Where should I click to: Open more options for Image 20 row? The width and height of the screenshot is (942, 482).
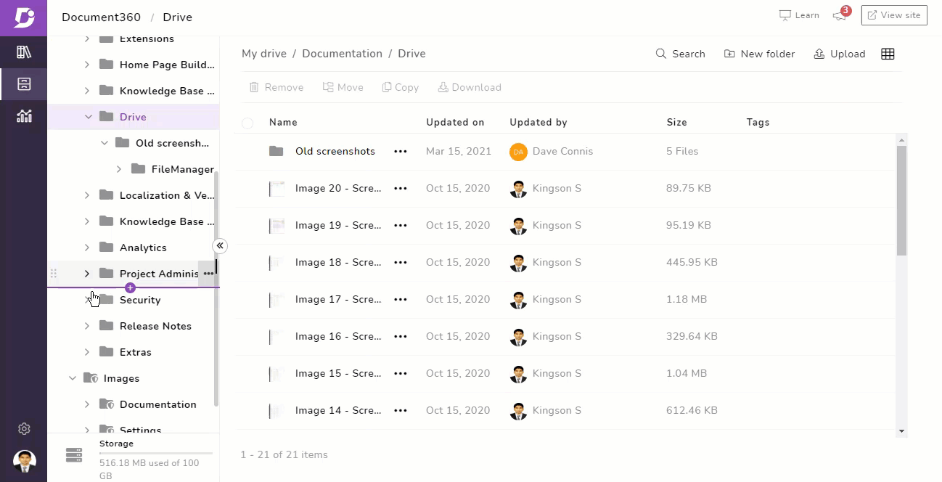(400, 188)
